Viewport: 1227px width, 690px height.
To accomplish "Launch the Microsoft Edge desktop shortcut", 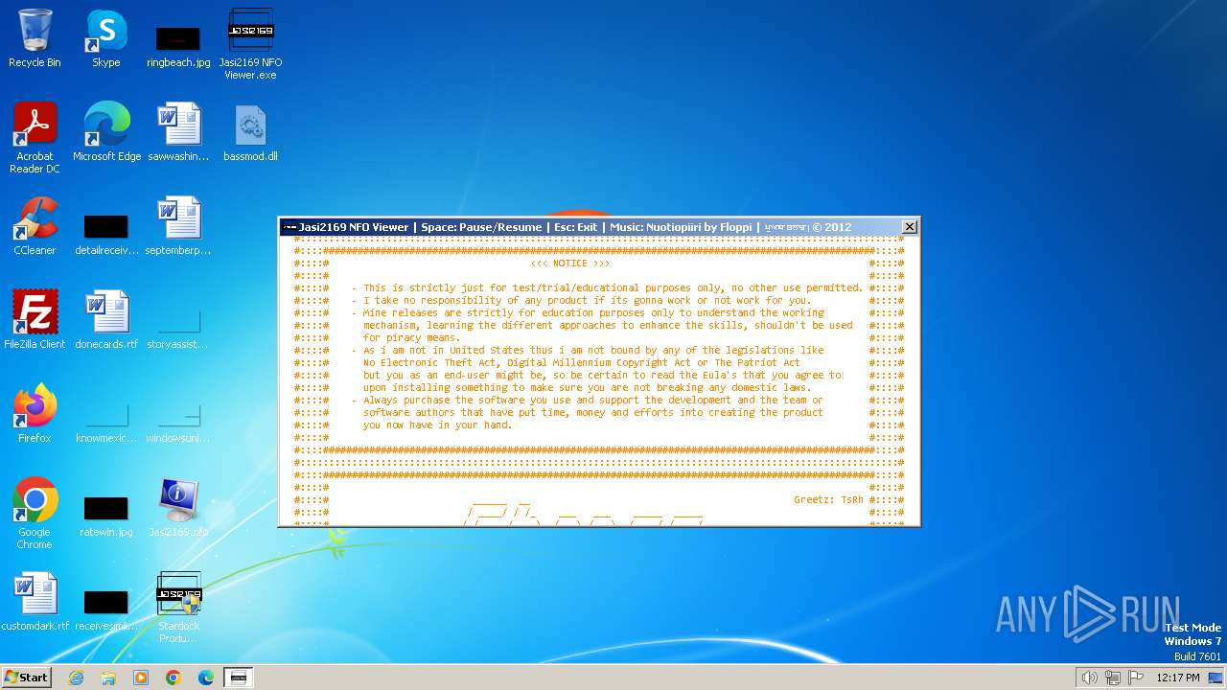I will coord(106,132).
